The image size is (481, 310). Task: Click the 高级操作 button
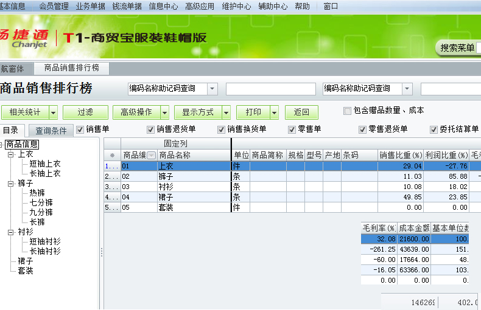click(136, 112)
